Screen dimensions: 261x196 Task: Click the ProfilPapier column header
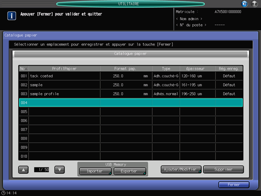coord(64,69)
